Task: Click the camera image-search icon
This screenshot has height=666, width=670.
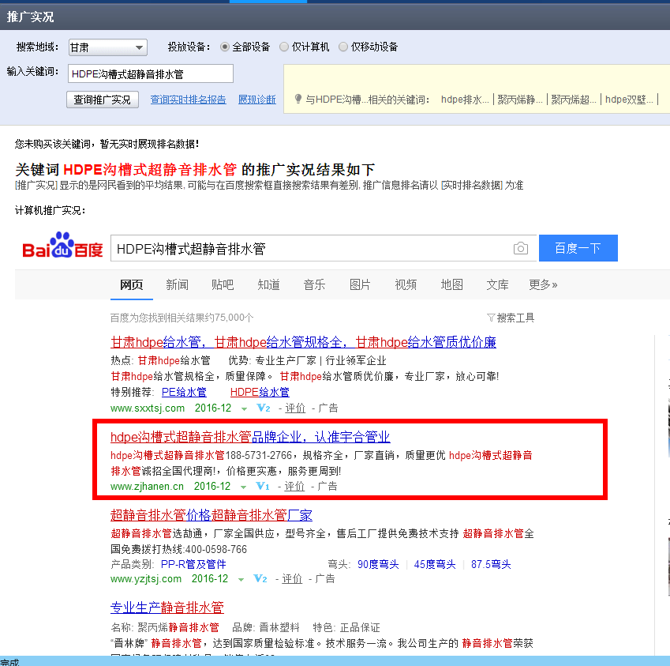Action: tap(520, 248)
